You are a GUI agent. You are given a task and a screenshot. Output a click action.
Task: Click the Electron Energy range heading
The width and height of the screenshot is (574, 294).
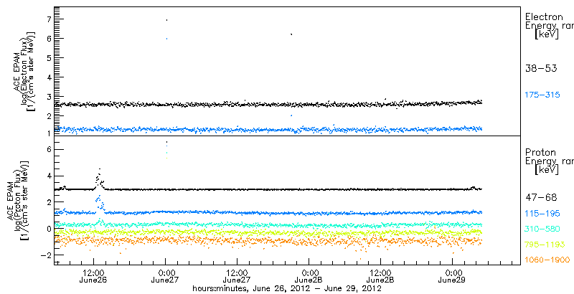click(x=549, y=26)
